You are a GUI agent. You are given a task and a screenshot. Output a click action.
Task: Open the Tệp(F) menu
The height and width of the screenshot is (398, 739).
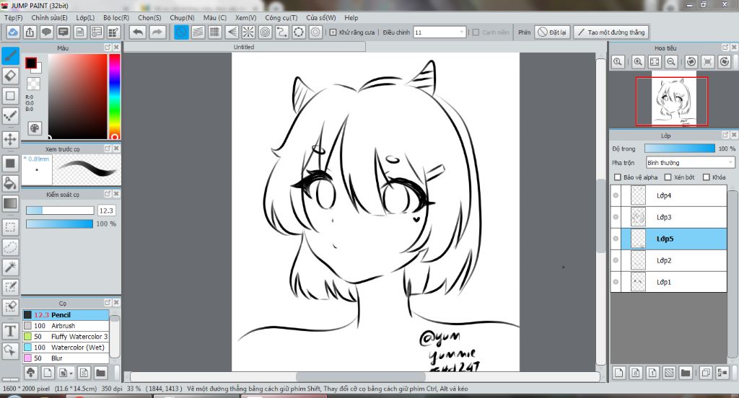(13, 17)
